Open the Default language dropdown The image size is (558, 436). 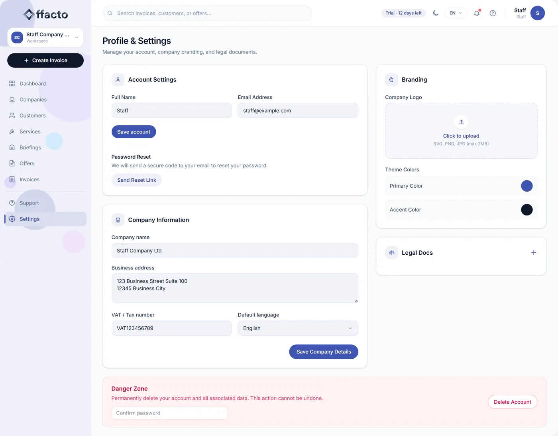298,328
